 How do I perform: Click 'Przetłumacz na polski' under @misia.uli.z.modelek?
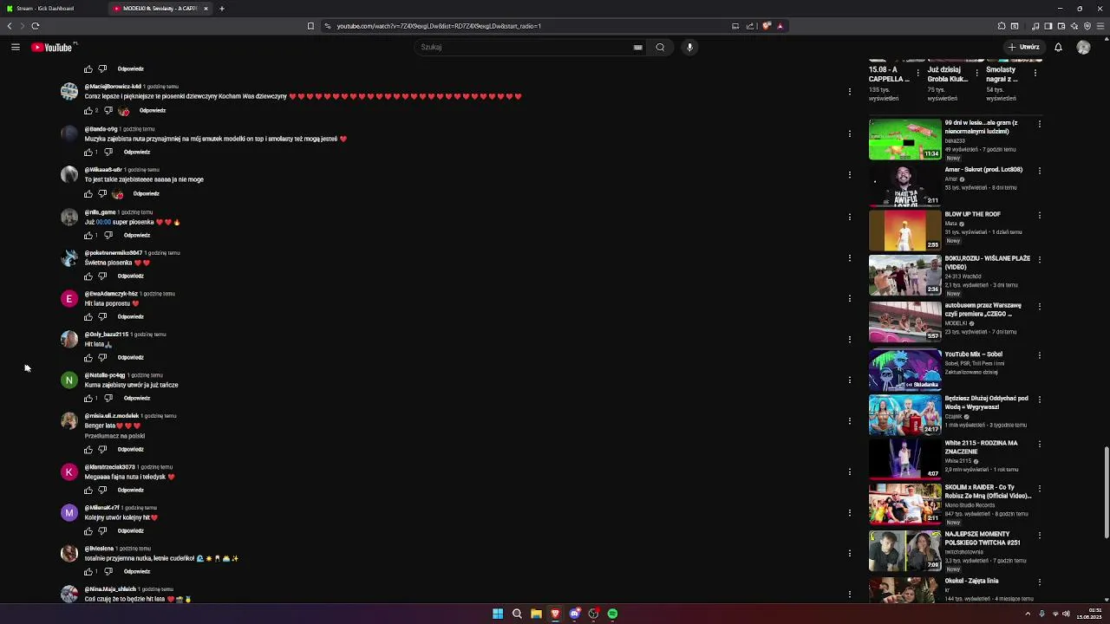pos(114,436)
